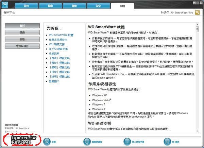Click the 'WD 硬碟支援' content heading
204x148 pixels.
coord(100,123)
